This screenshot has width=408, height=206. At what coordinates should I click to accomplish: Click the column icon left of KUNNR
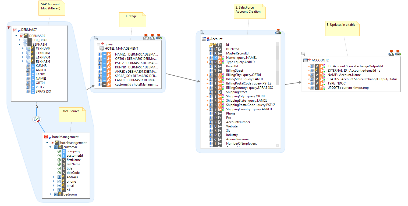coord(28,66)
